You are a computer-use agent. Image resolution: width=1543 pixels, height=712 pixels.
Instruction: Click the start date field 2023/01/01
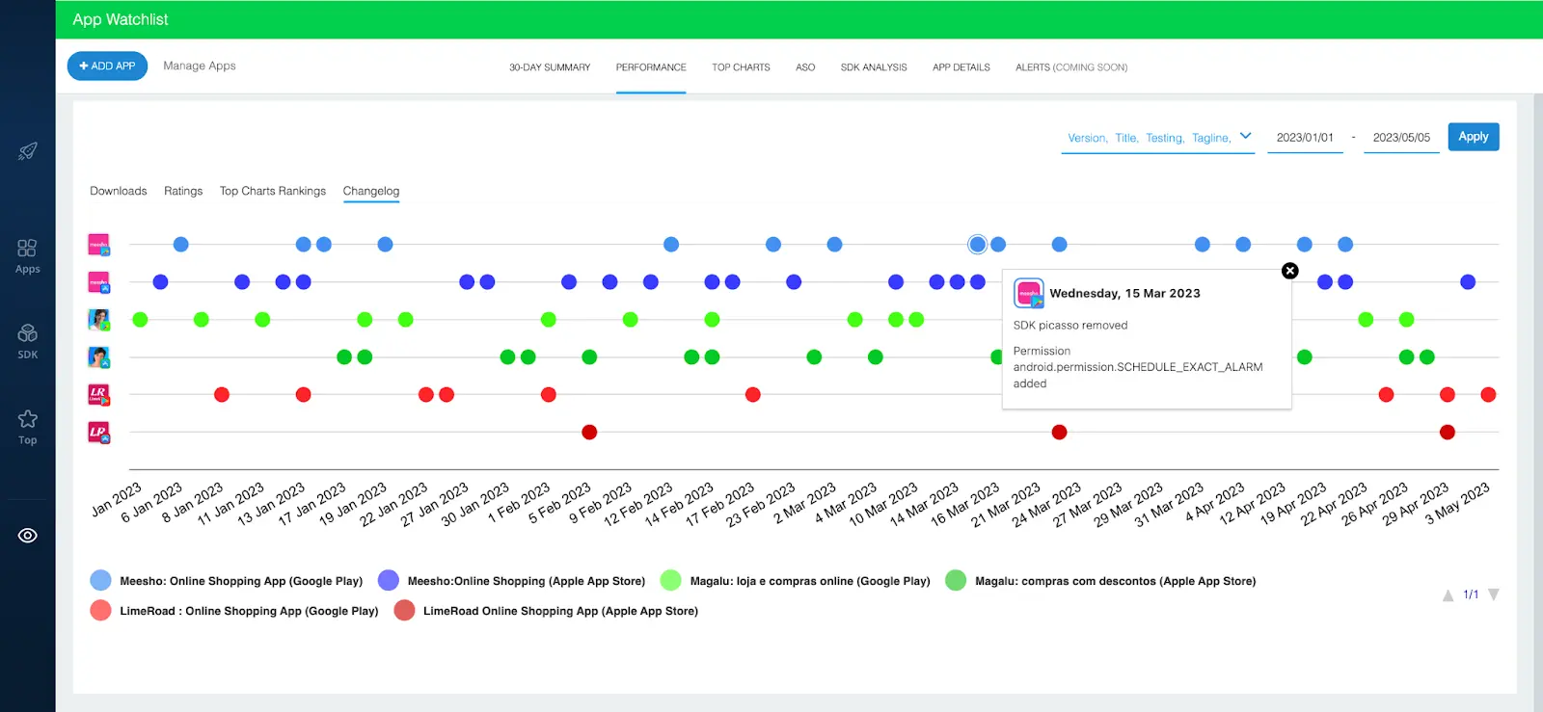1305,138
